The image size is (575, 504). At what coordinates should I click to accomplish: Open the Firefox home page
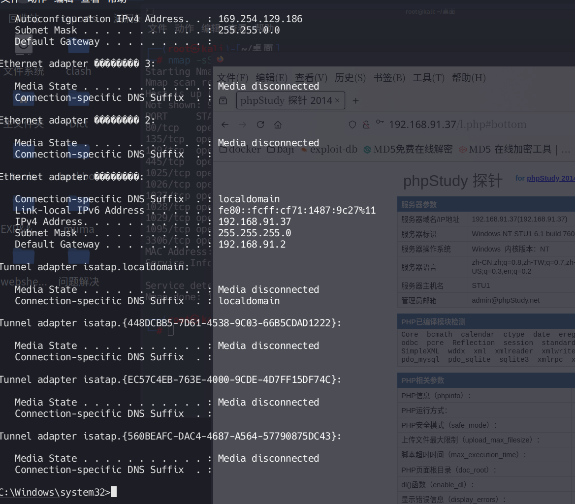[x=278, y=125]
